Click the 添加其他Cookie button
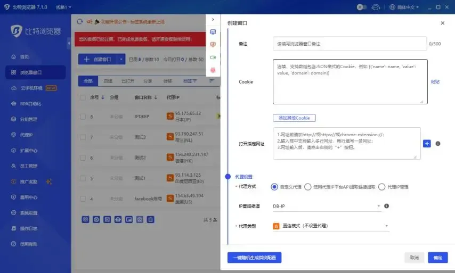Viewport: 455px width, 273px height. pyautogui.click(x=294, y=118)
